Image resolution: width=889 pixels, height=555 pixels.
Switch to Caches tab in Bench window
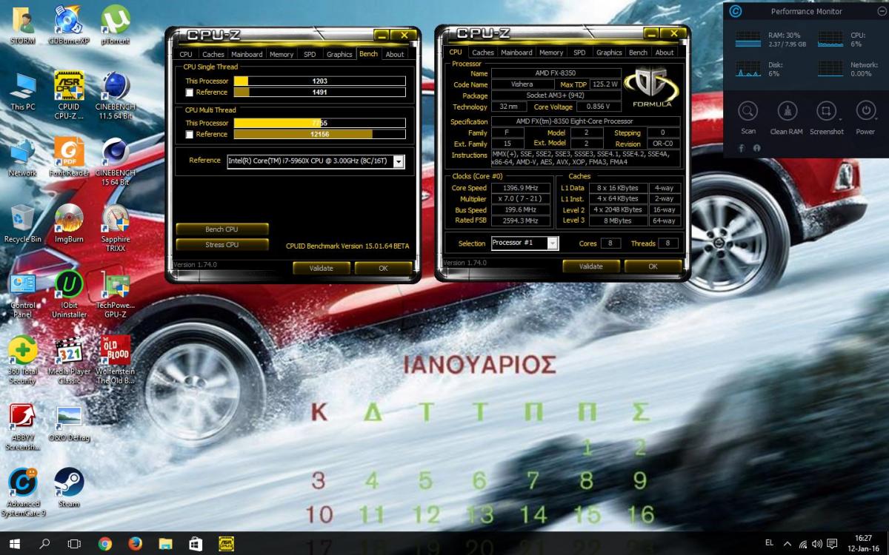coord(213,54)
